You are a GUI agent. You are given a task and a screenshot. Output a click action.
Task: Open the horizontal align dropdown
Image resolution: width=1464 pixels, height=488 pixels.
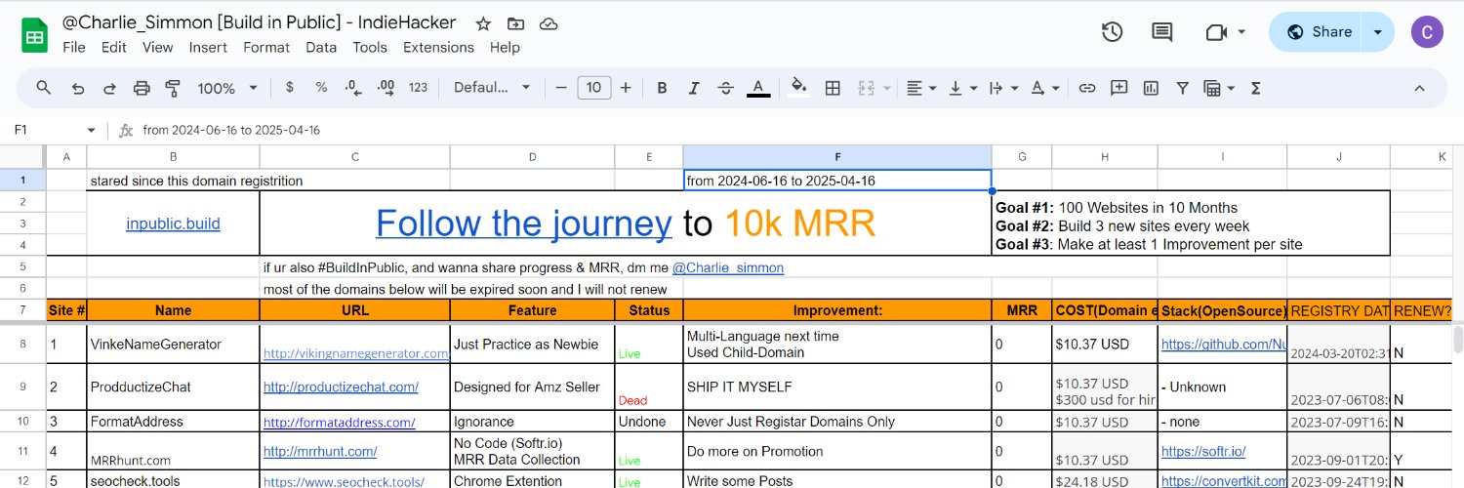click(920, 88)
